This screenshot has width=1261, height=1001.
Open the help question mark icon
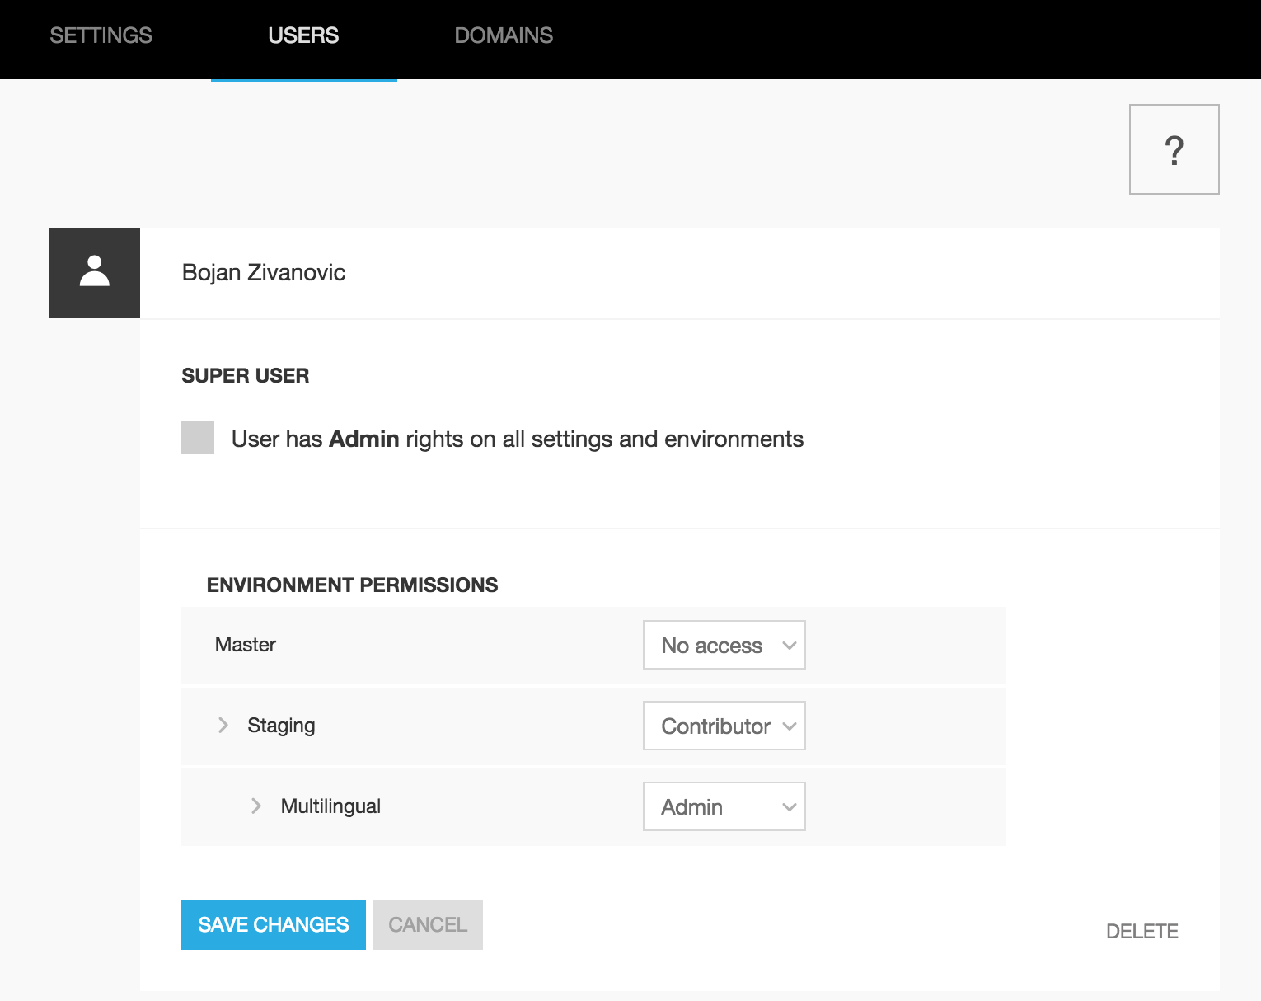pos(1174,149)
